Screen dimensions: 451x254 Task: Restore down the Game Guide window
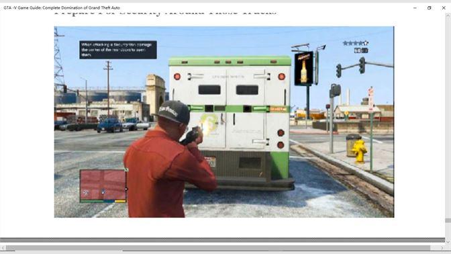(429, 8)
